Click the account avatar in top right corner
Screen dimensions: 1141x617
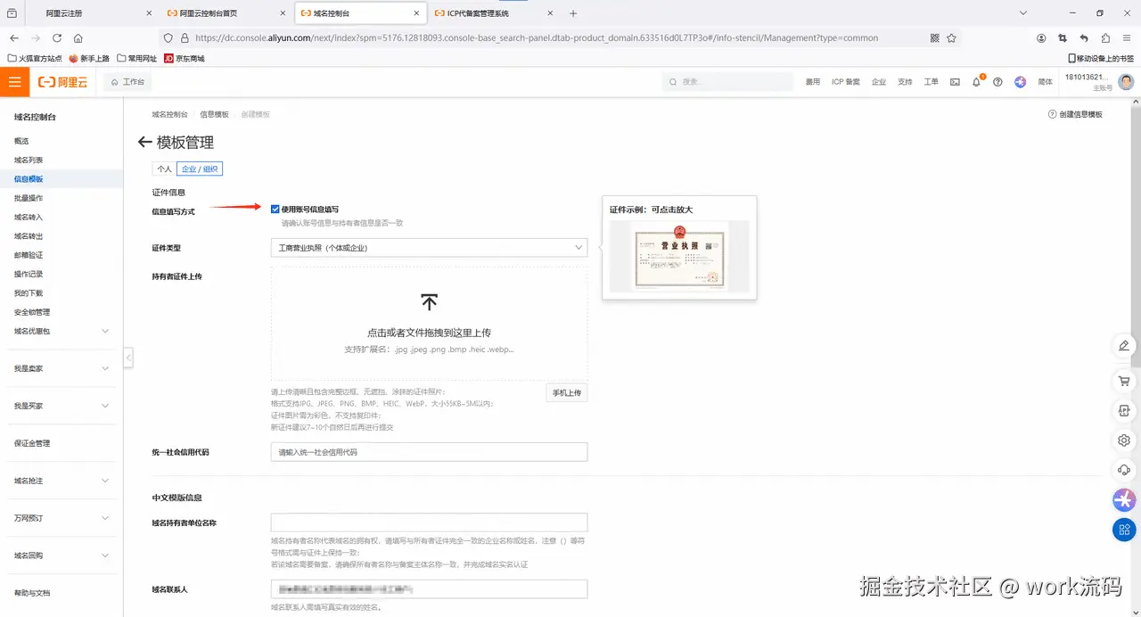(x=1125, y=82)
